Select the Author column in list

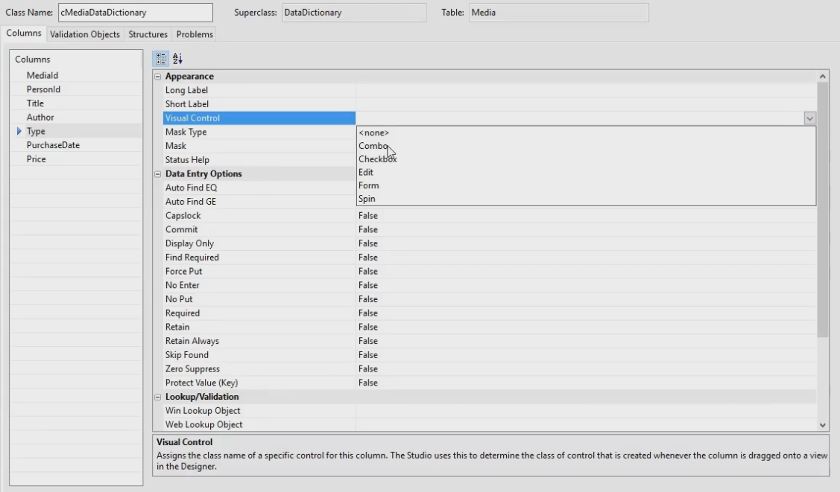[x=40, y=118]
